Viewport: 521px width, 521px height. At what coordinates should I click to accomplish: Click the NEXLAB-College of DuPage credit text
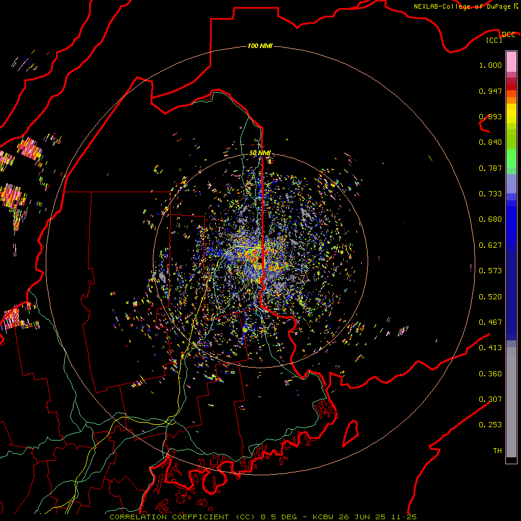[462, 6]
